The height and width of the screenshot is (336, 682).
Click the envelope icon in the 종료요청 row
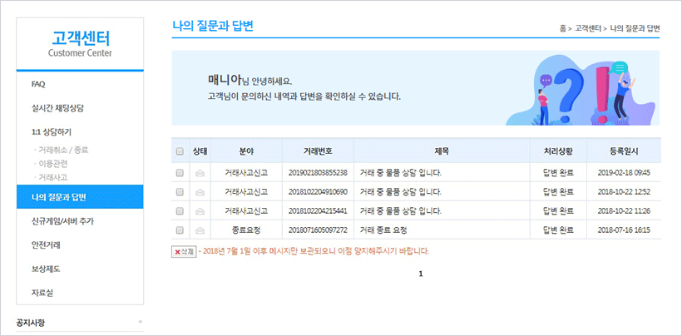click(x=200, y=230)
